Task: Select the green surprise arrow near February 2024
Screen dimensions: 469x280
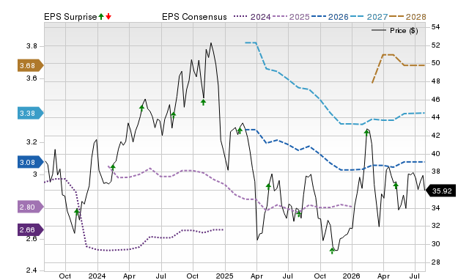Action: click(x=113, y=167)
